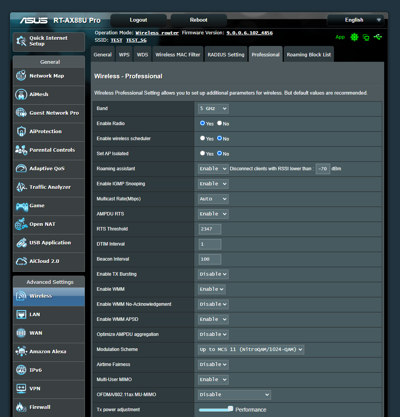Open the Roaming assistant dropdown
This screenshot has height=417, width=400.
click(213, 169)
